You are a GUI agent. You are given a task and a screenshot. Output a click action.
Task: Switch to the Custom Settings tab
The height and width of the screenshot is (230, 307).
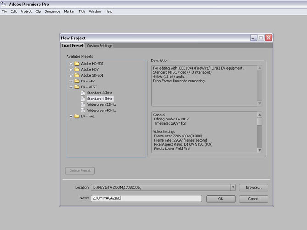pyautogui.click(x=100, y=46)
